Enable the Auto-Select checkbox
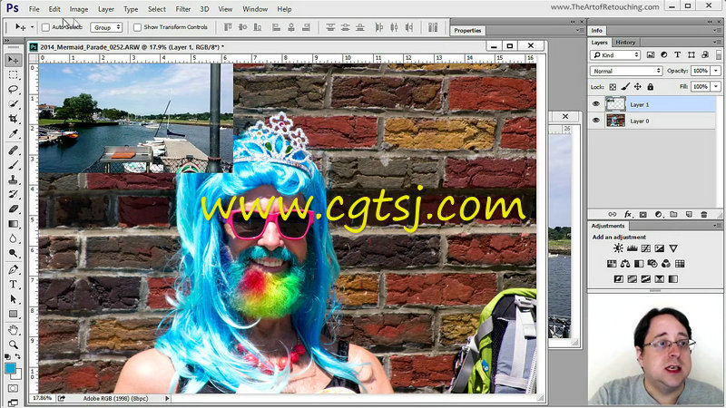Screen dimensions: 726x408 [45, 27]
